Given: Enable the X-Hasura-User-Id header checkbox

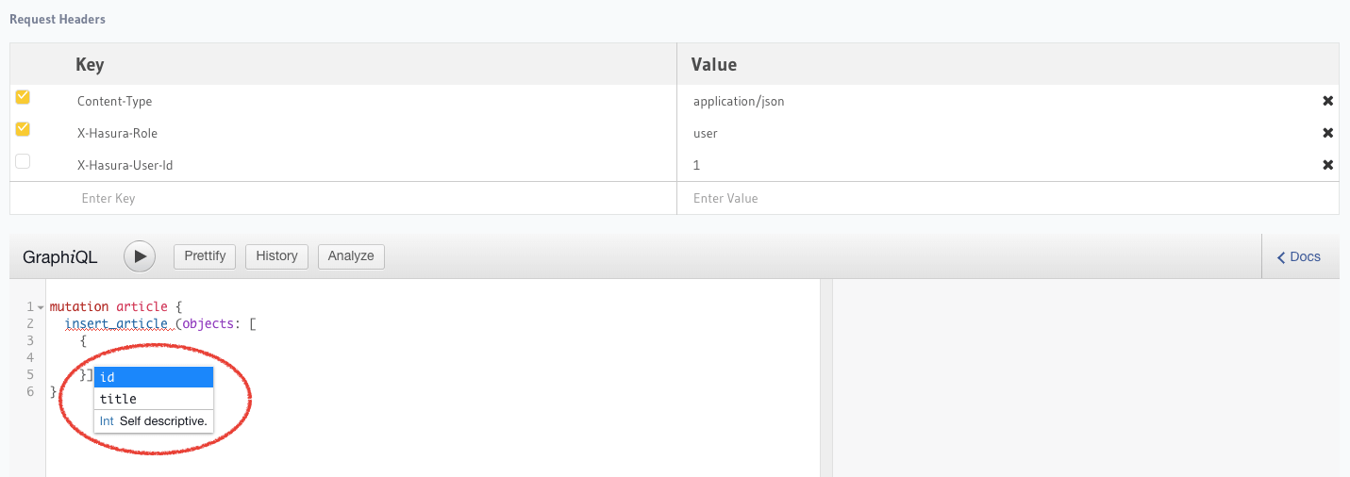Looking at the screenshot, I should (x=23, y=161).
